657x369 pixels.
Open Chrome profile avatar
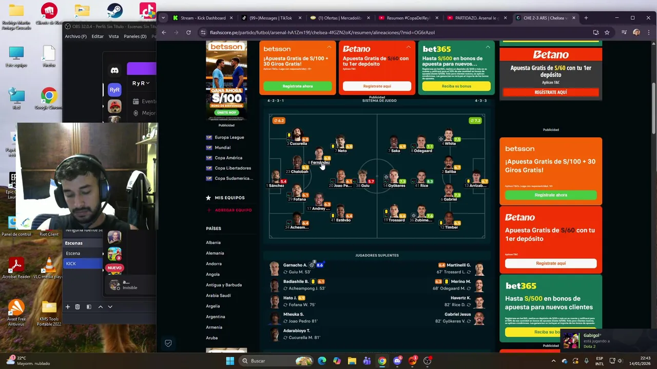[x=636, y=32]
